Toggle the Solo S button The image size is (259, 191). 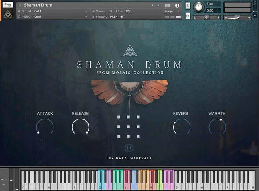(188, 6)
